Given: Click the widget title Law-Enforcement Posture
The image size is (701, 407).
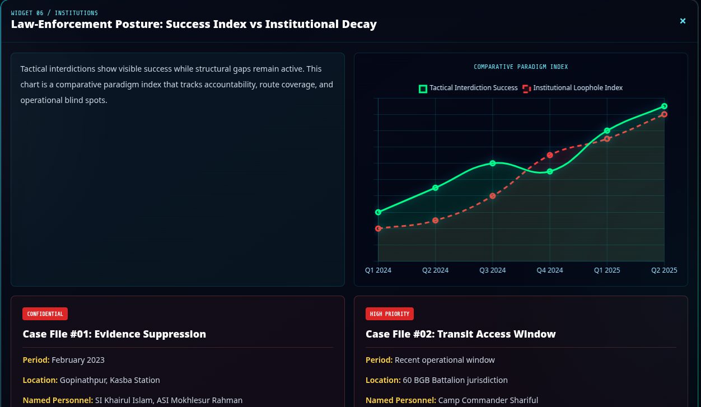Looking at the screenshot, I should point(194,24).
